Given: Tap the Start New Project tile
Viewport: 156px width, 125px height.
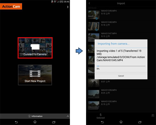Looking at the screenshot, I should 35,75.
